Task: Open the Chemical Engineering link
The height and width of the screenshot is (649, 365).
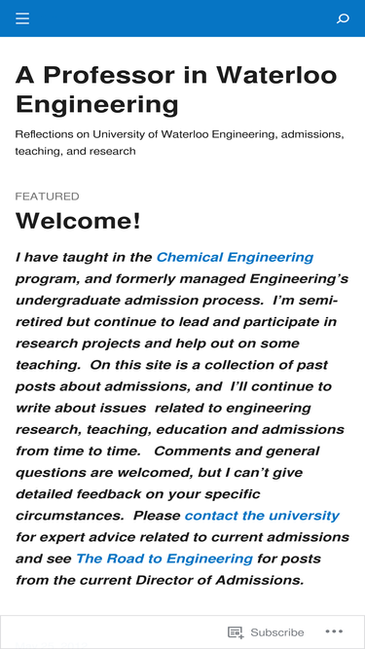Action: point(235,257)
